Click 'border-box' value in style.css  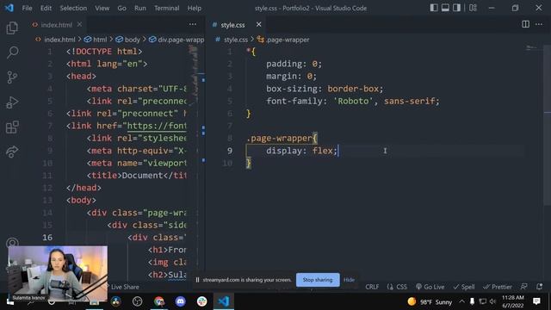click(x=353, y=89)
